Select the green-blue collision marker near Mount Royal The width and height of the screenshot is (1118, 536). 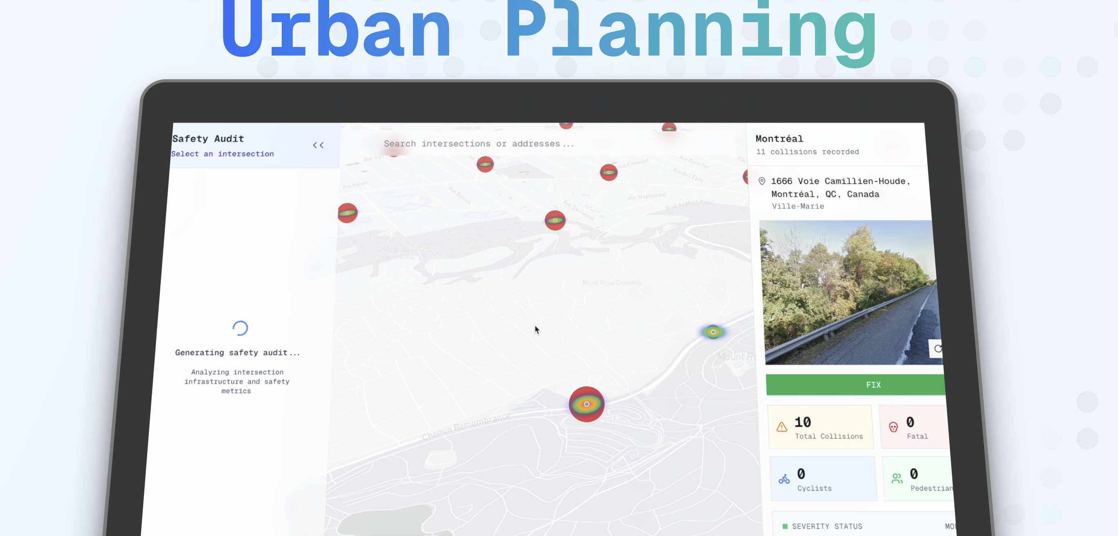coord(713,332)
